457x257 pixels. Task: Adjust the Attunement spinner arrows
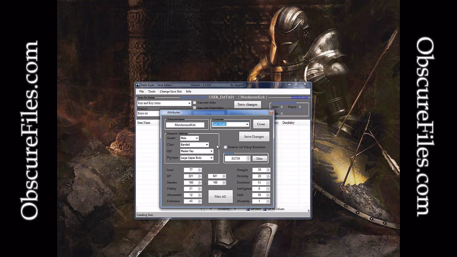(x=200, y=195)
